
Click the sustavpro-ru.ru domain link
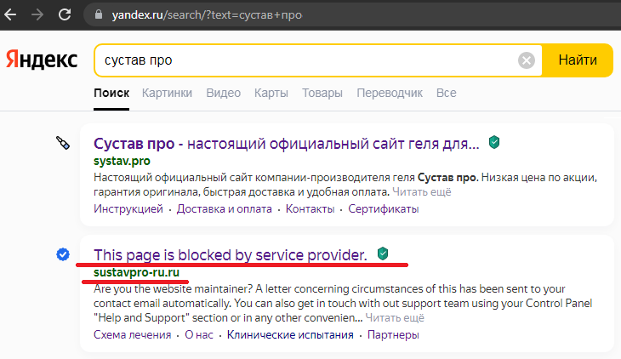click(137, 272)
